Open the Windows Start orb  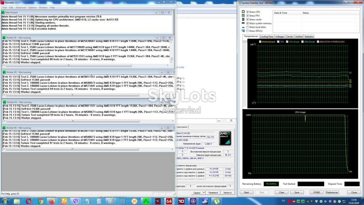pyautogui.click(x=5, y=201)
